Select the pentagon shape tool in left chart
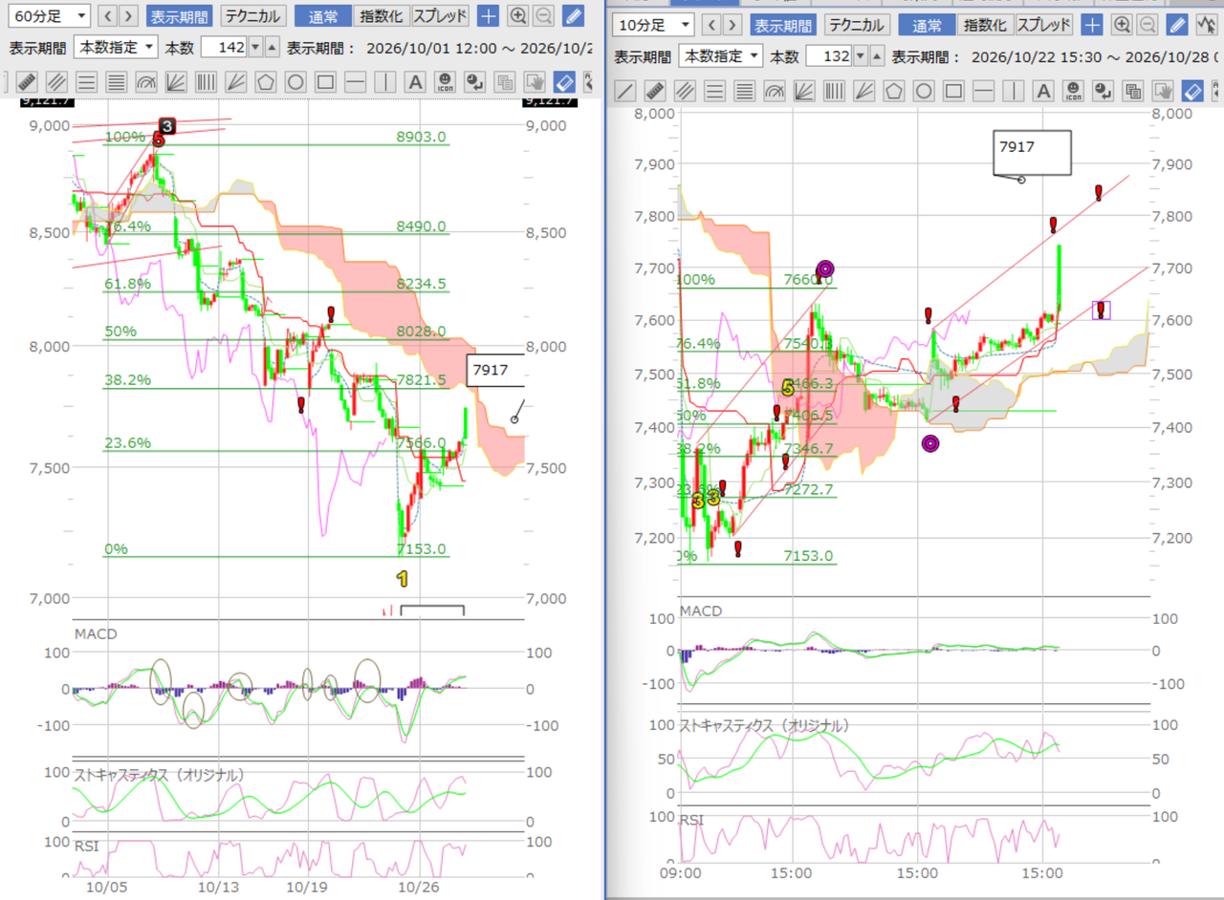The height and width of the screenshot is (900, 1224). point(265,82)
